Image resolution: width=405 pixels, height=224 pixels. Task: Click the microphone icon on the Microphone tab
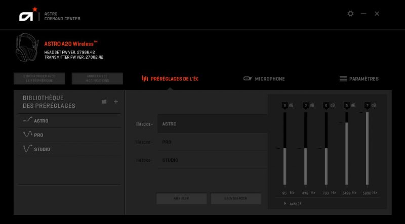coord(248,78)
